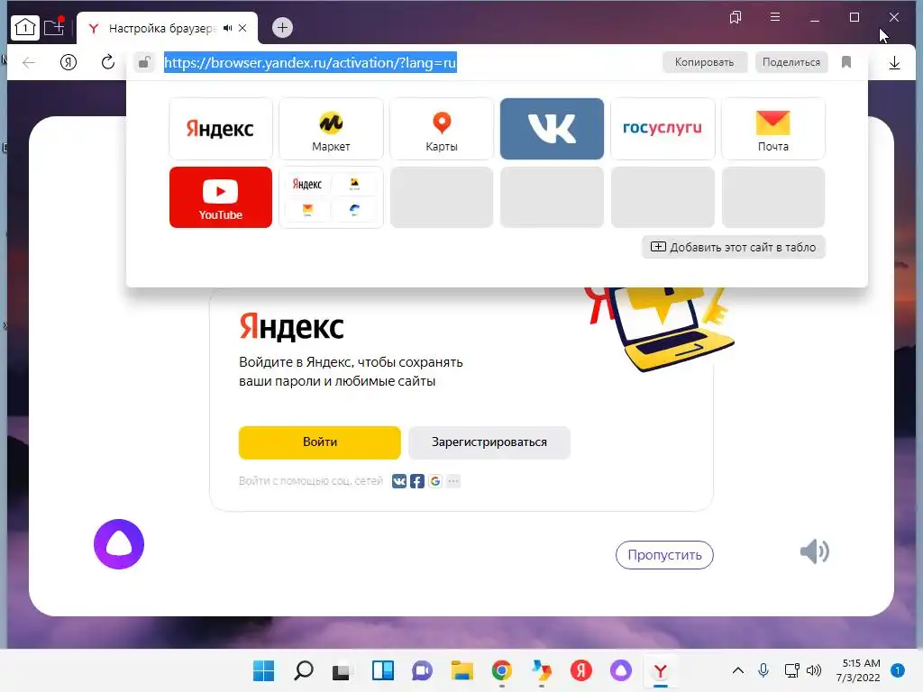Sign in with the VK social icon
The height and width of the screenshot is (692, 923).
(399, 481)
